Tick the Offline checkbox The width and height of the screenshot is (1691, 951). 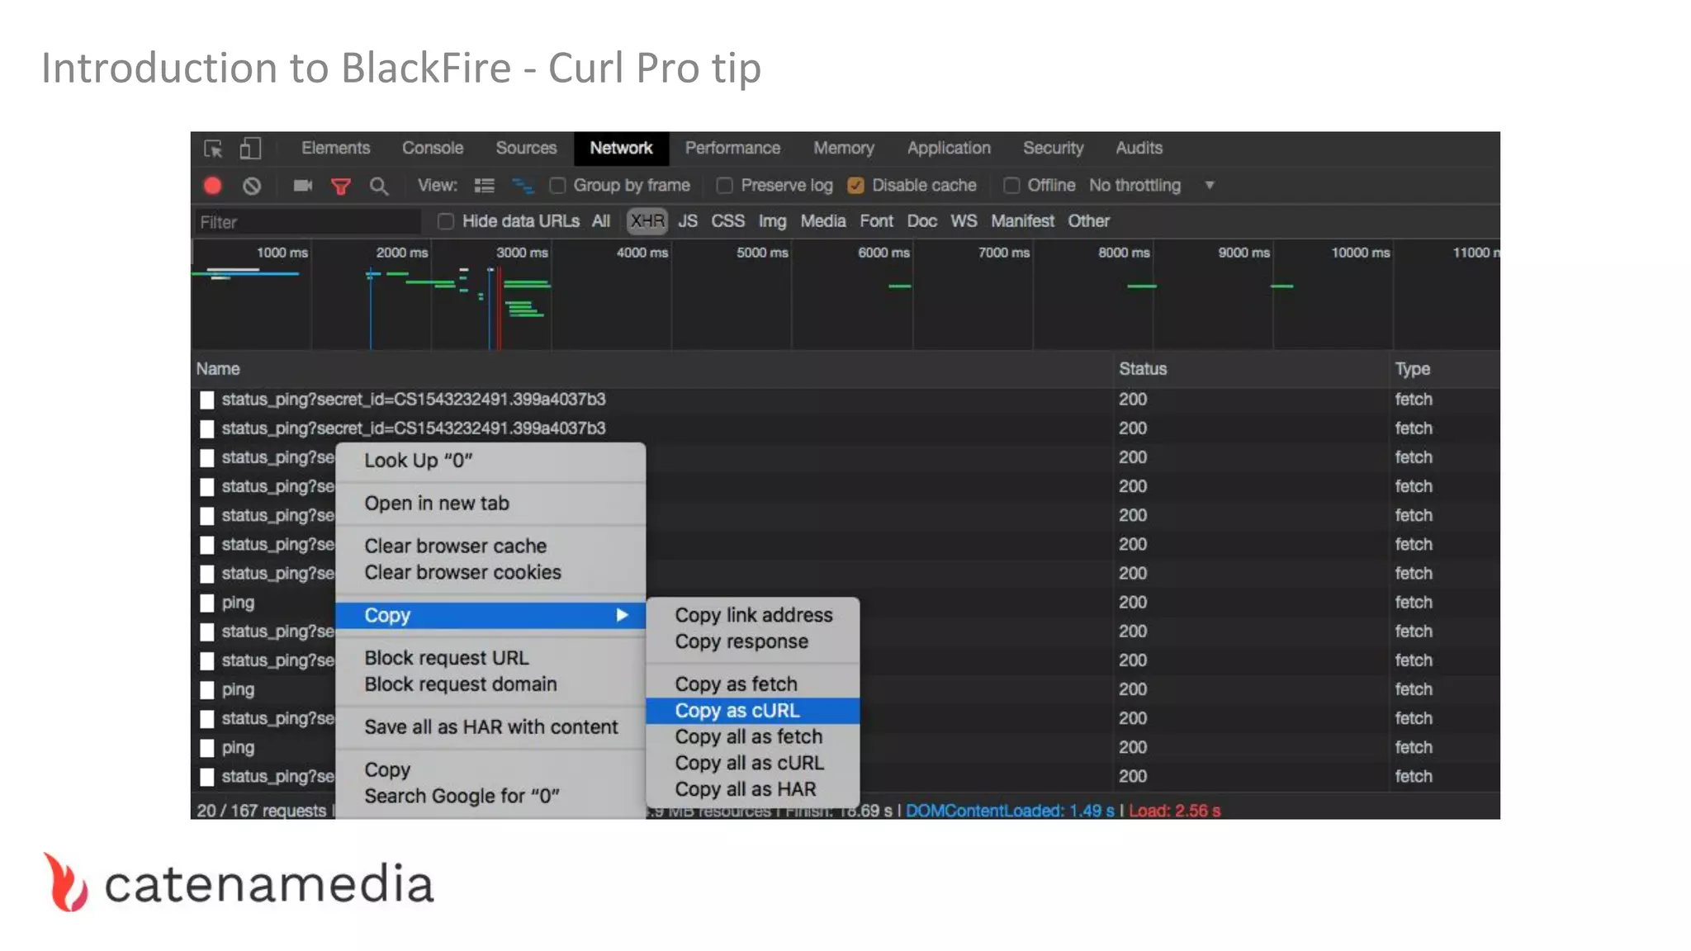point(1011,186)
